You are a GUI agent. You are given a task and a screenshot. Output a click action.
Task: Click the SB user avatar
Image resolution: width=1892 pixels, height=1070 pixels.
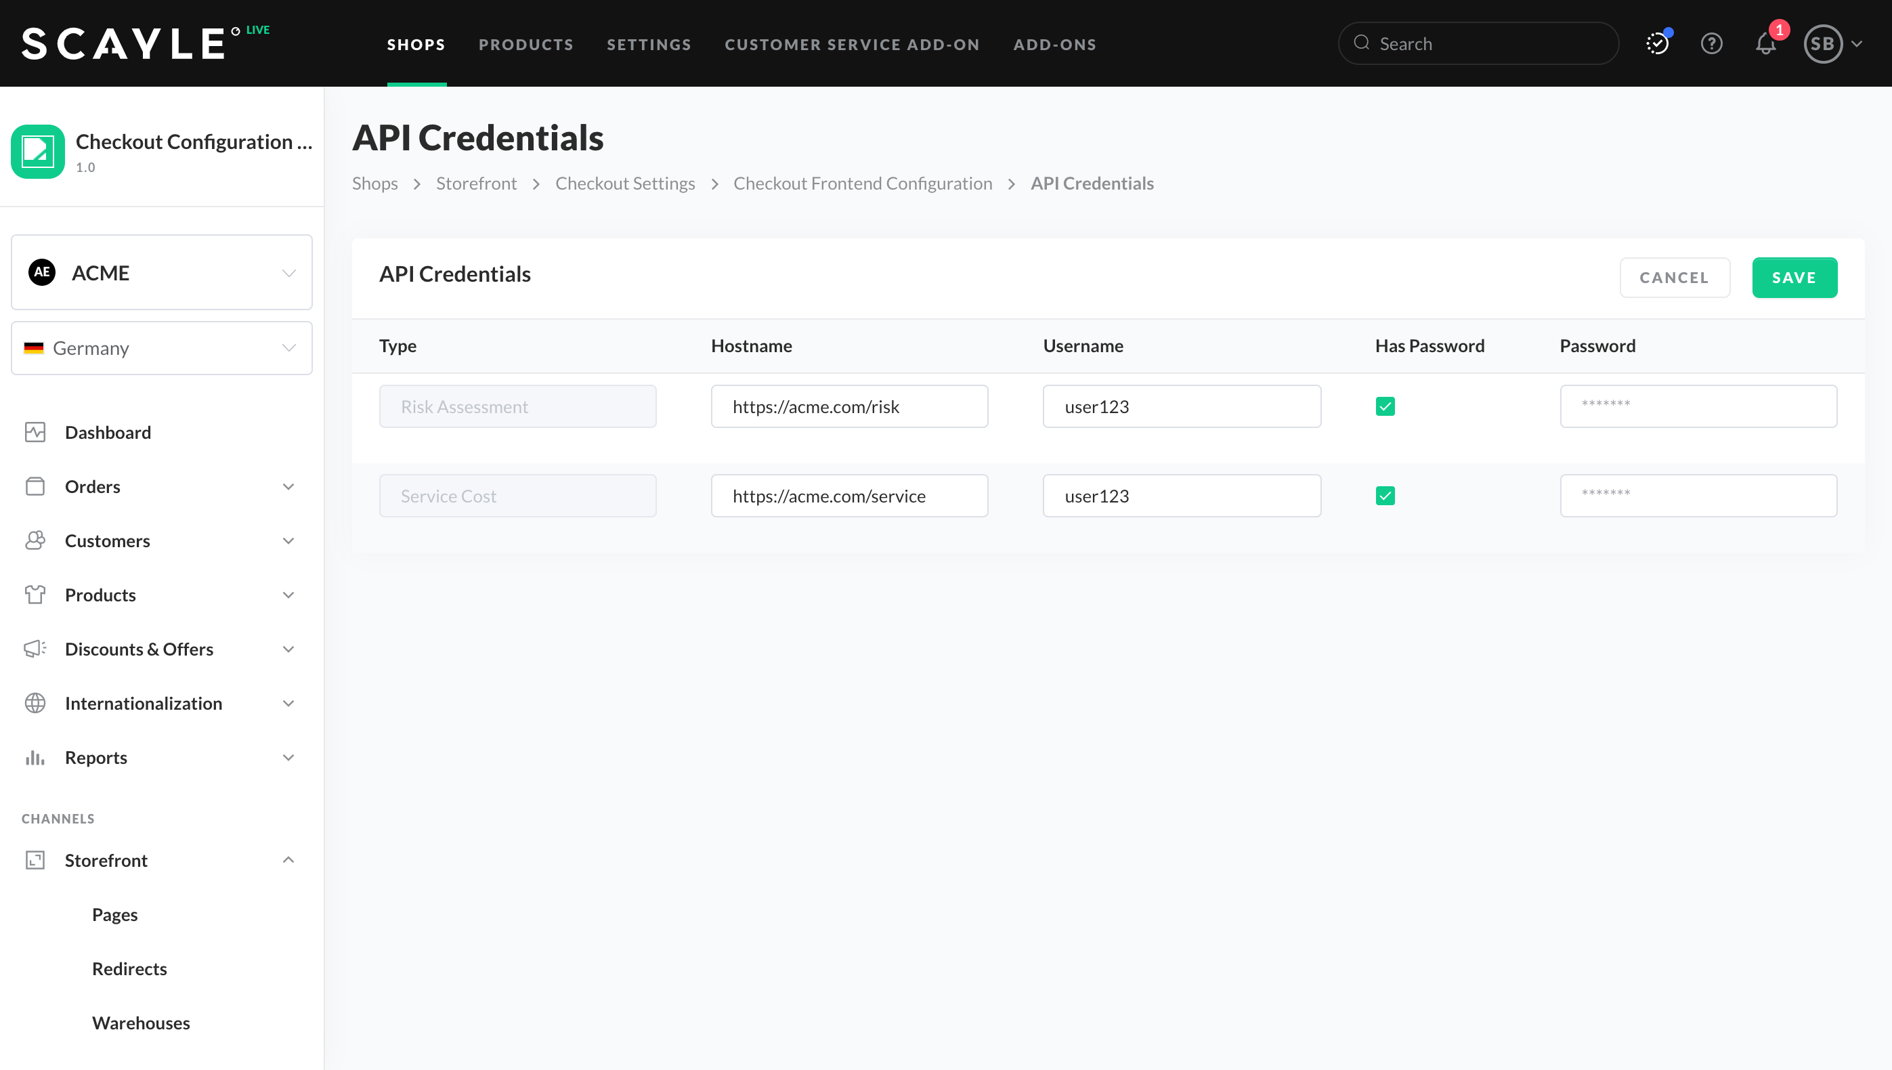click(x=1822, y=44)
